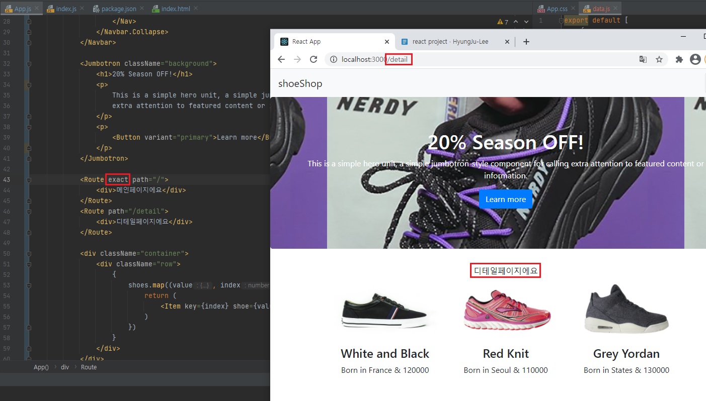
Task: Open a new Chrome tab with plus button
Action: [526, 42]
